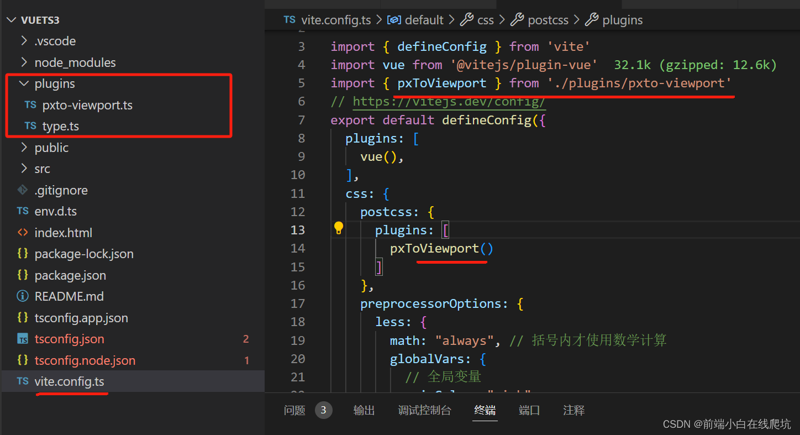Click './plugins/pxto-viewport' import path string
Screen dimensions: 800x435
[x=640, y=83]
